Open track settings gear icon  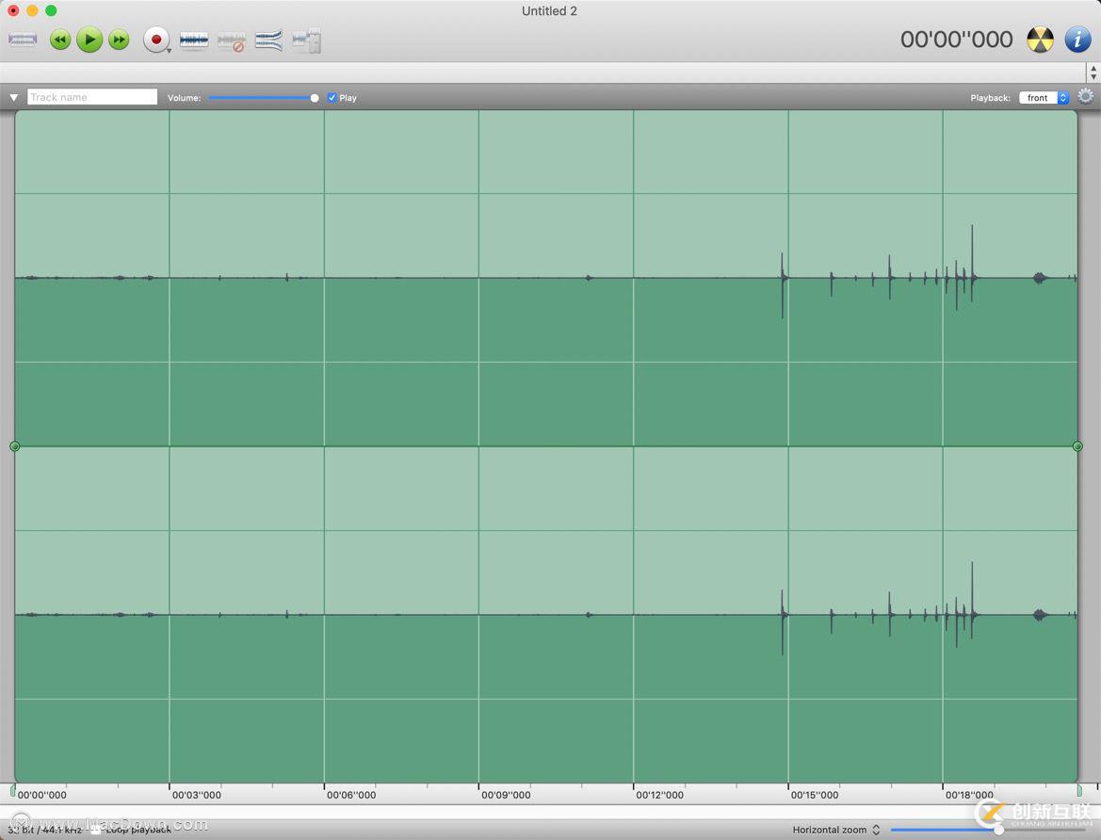(1085, 97)
